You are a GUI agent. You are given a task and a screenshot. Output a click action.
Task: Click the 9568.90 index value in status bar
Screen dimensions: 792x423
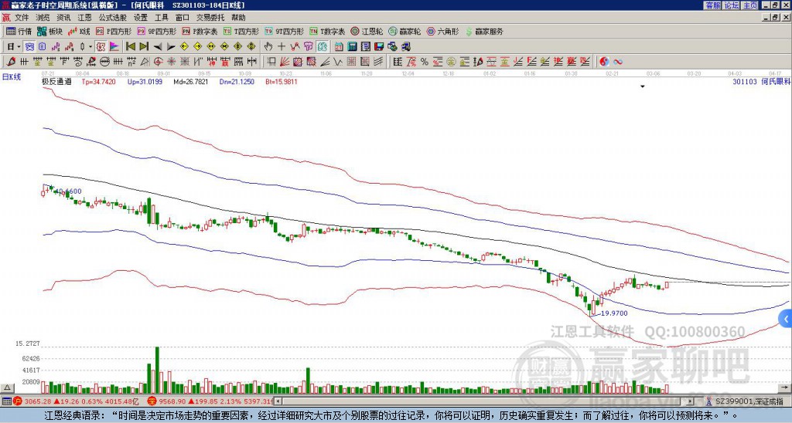point(173,401)
